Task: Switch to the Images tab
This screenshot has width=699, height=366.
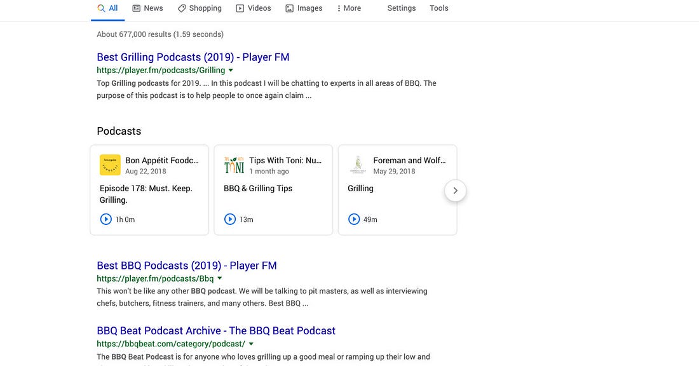Action: [x=304, y=8]
